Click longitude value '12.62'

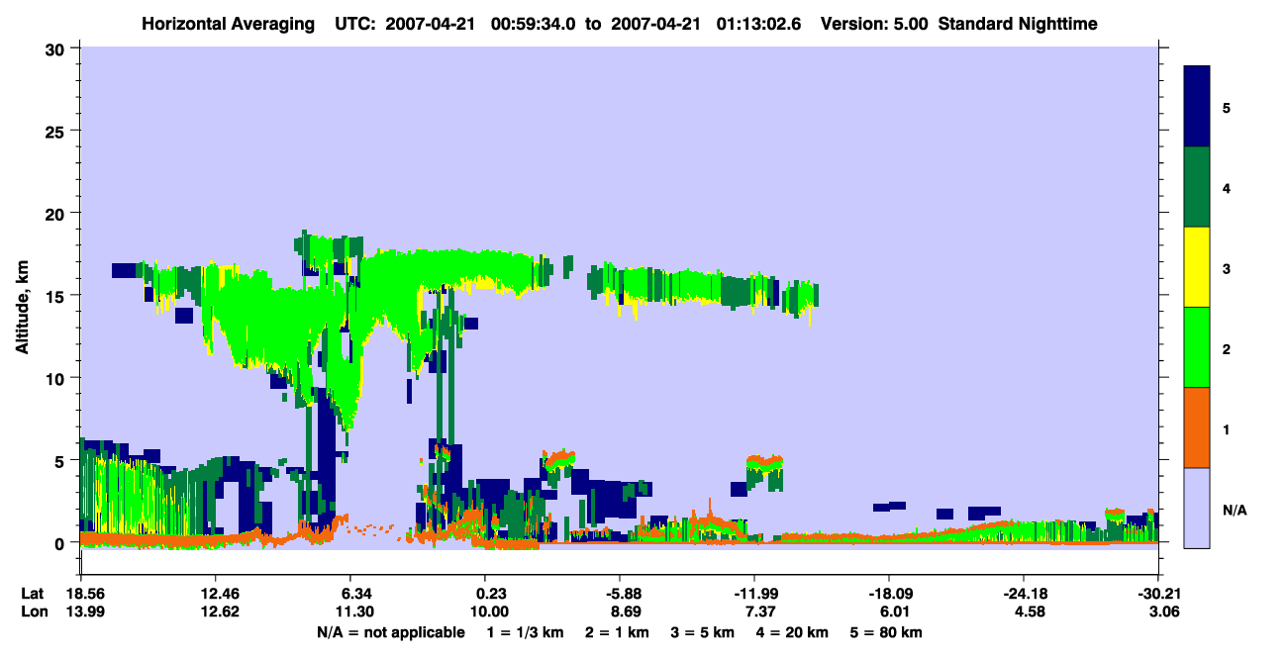pos(215,612)
